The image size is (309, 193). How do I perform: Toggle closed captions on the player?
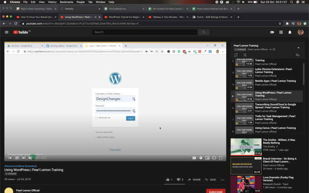coord(194,158)
